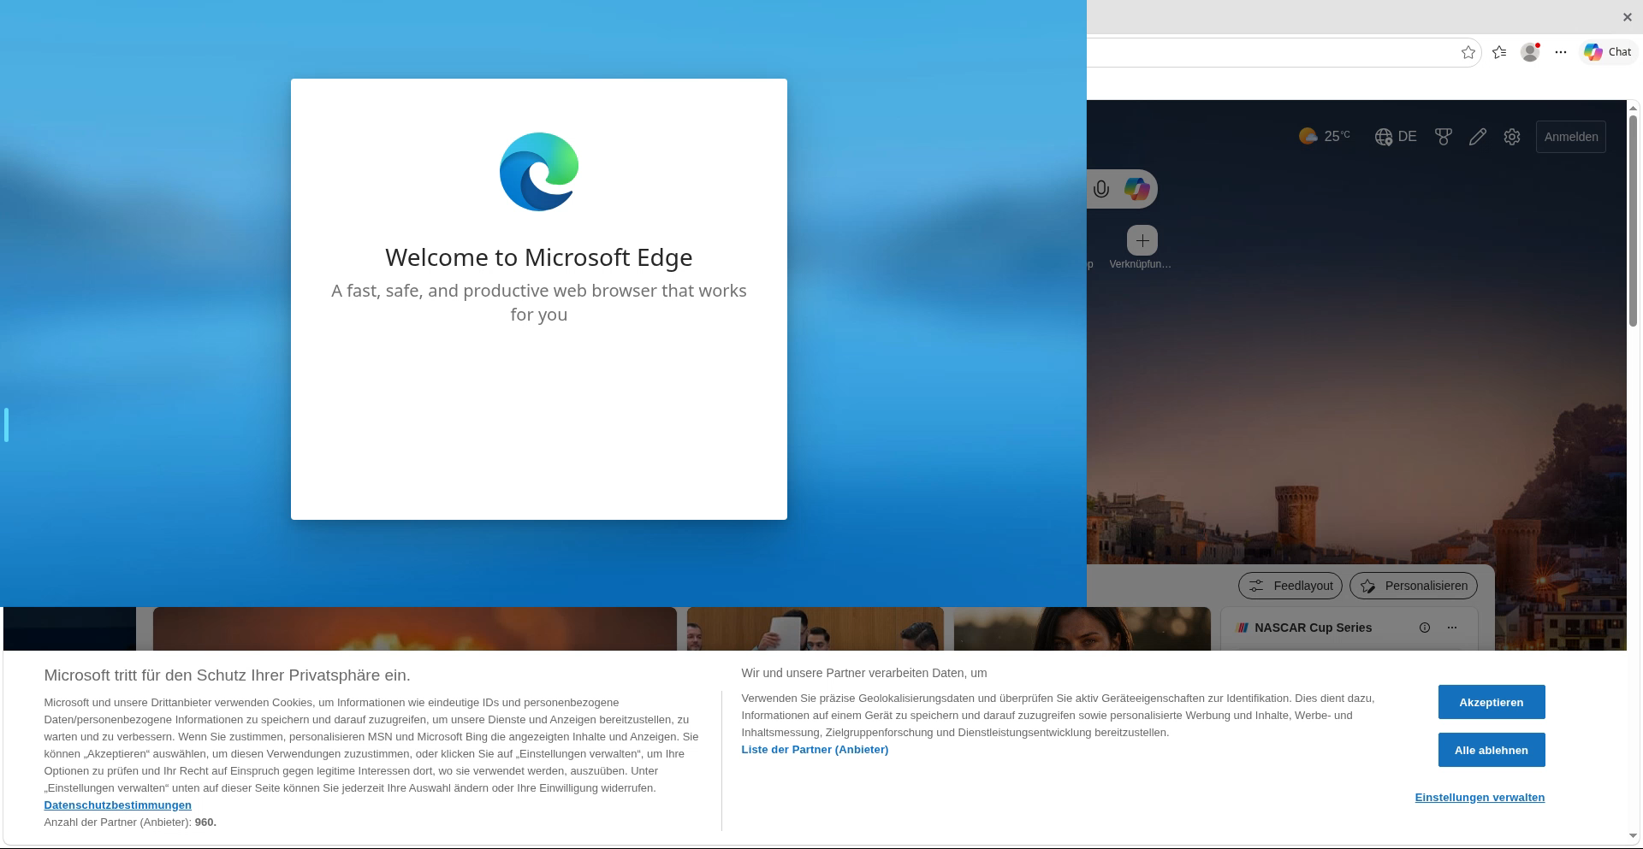Image resolution: width=1643 pixels, height=849 pixels.
Task: Click the "Welcome to Microsoft Edge" heading
Action: pyautogui.click(x=539, y=257)
